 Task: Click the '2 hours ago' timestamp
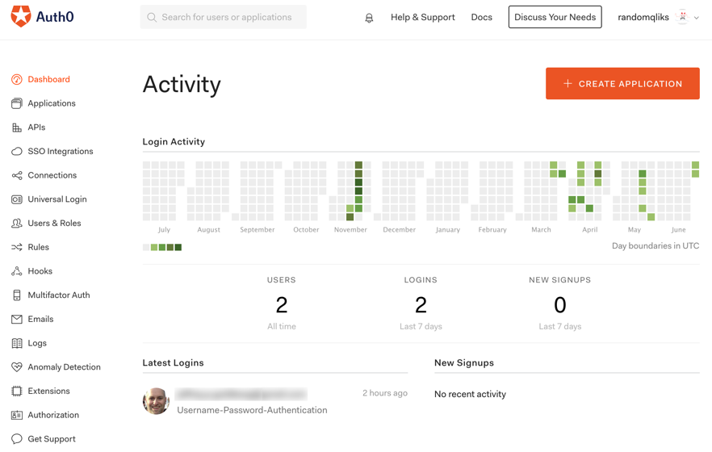(x=384, y=393)
